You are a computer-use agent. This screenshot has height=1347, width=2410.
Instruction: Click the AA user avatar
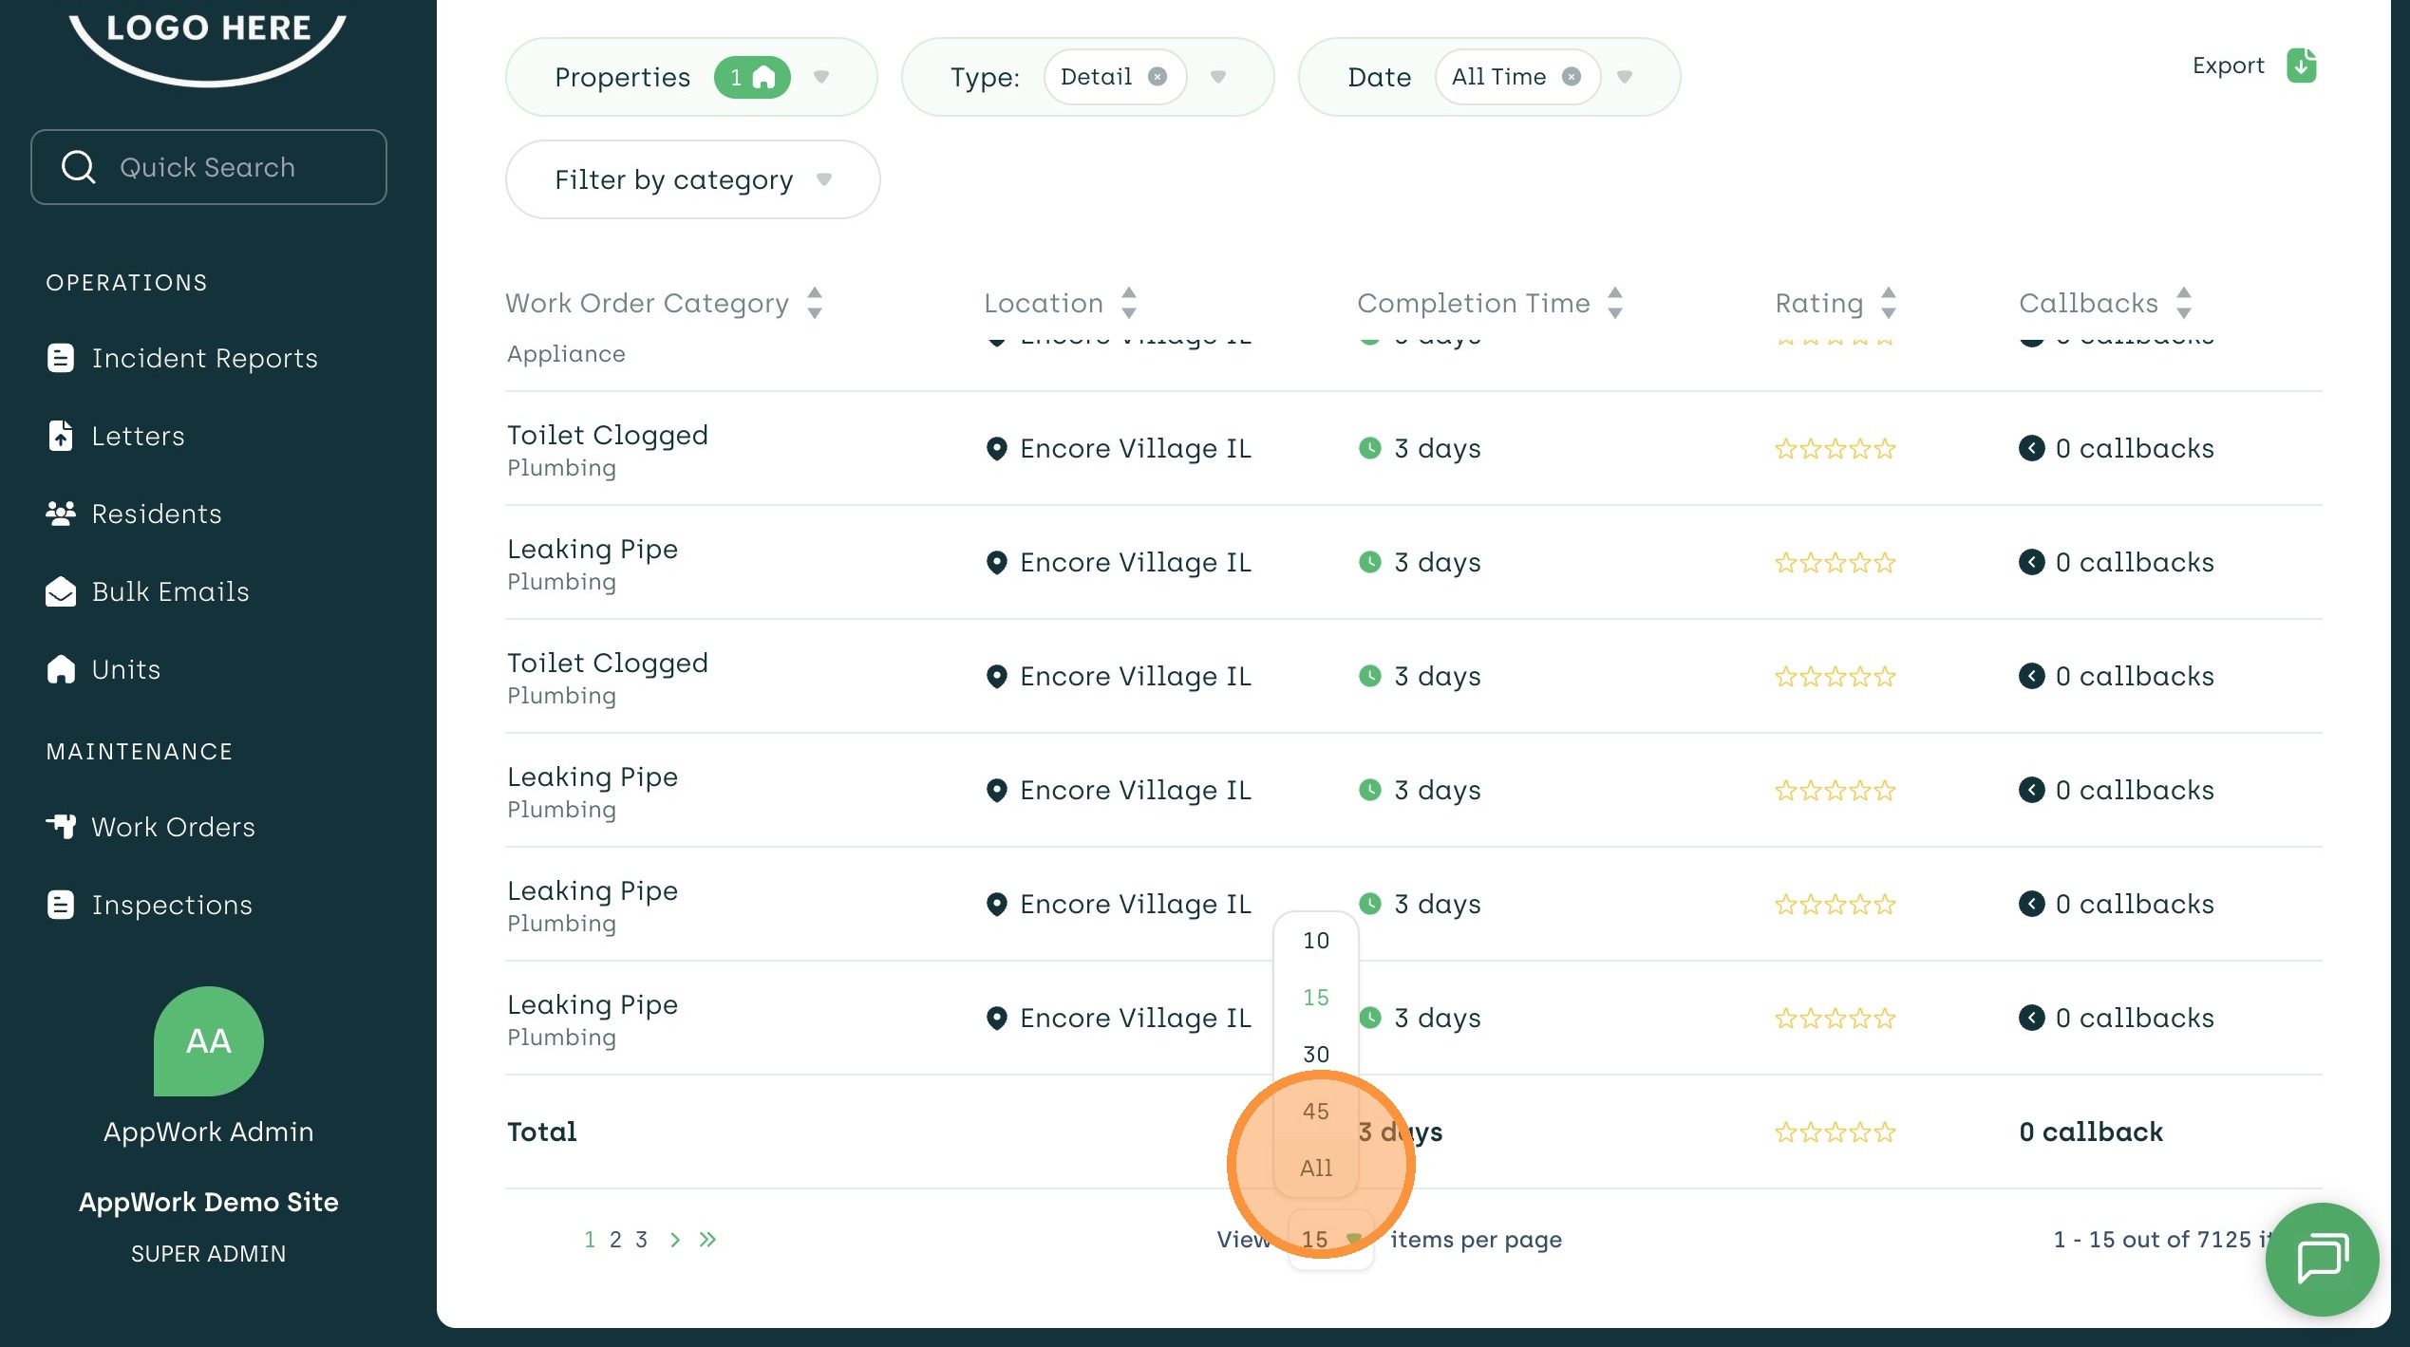(208, 1040)
